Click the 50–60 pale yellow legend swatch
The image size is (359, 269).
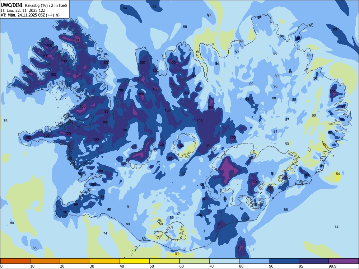tap(165, 261)
